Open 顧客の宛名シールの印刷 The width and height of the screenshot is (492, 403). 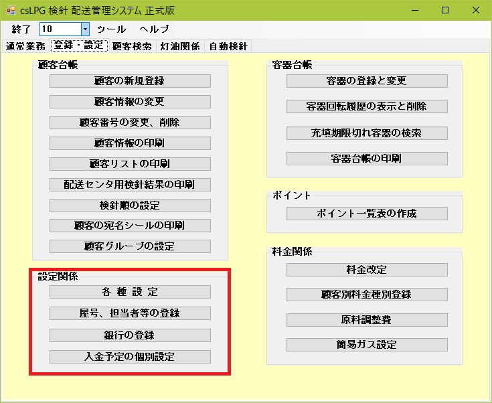(x=130, y=226)
